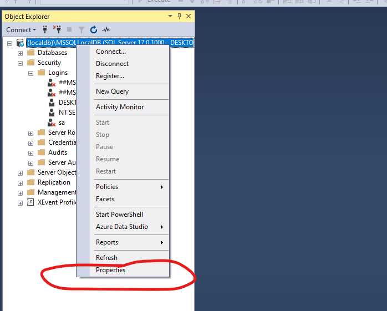Open Activity Monitor from the toolbar pulse icon

106,29
